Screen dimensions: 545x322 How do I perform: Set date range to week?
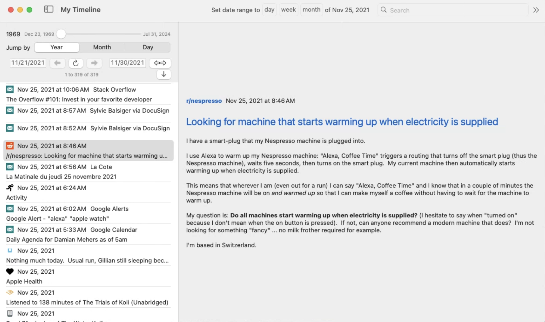coord(288,10)
